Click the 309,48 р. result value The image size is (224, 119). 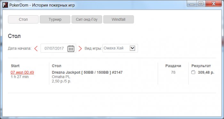[206, 72]
